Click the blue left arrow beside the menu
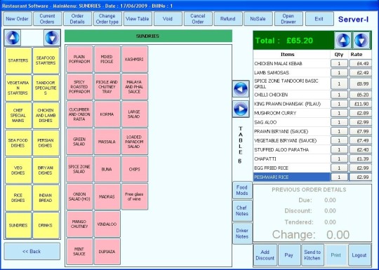This screenshot has width=379, height=270. [241, 89]
